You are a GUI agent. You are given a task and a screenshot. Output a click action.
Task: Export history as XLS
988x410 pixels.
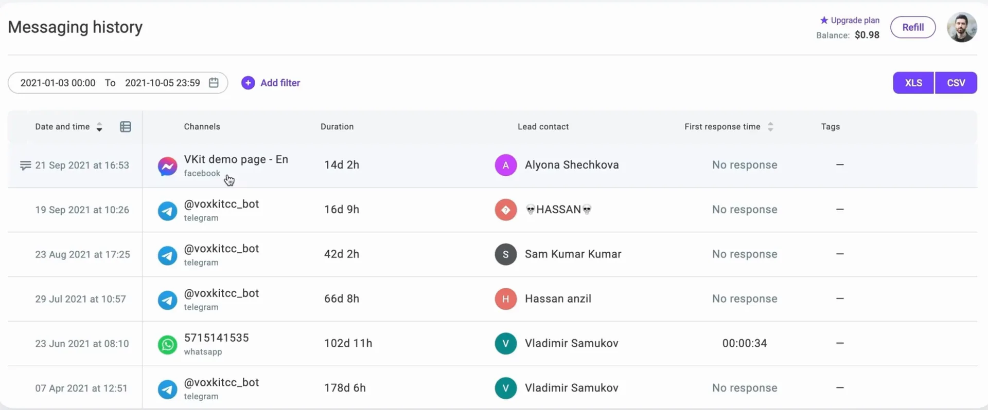913,83
